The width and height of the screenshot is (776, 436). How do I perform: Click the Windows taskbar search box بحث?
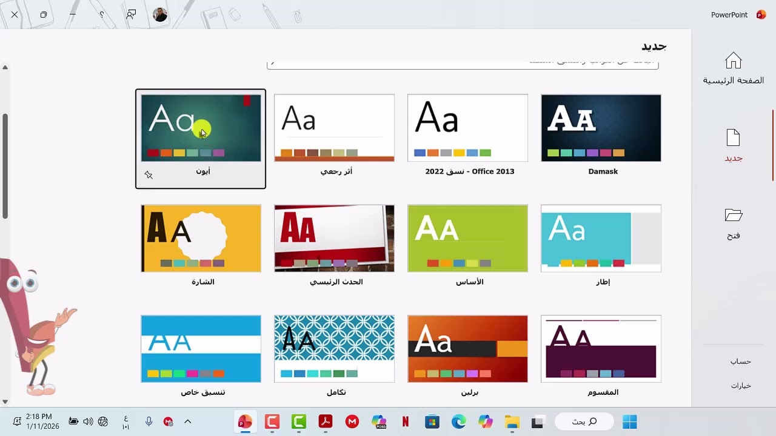584,422
